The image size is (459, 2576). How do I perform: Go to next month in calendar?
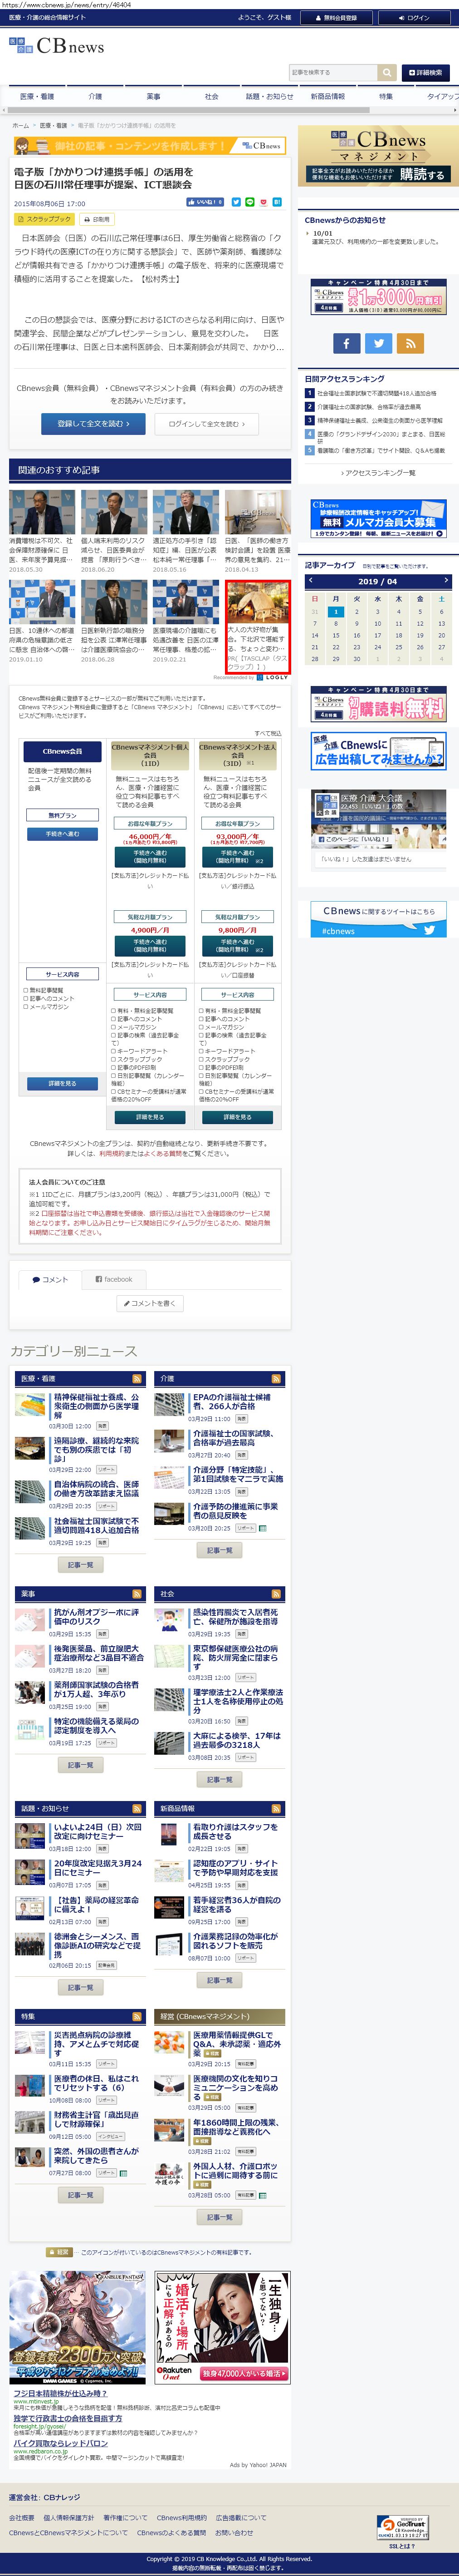click(x=445, y=580)
